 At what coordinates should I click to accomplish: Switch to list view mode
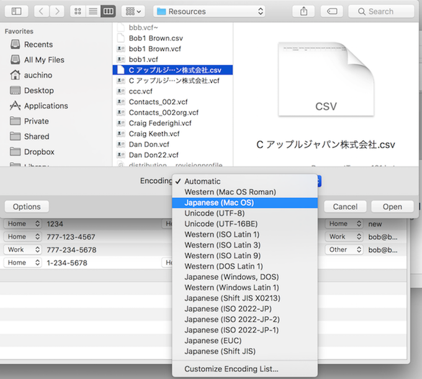click(x=92, y=11)
